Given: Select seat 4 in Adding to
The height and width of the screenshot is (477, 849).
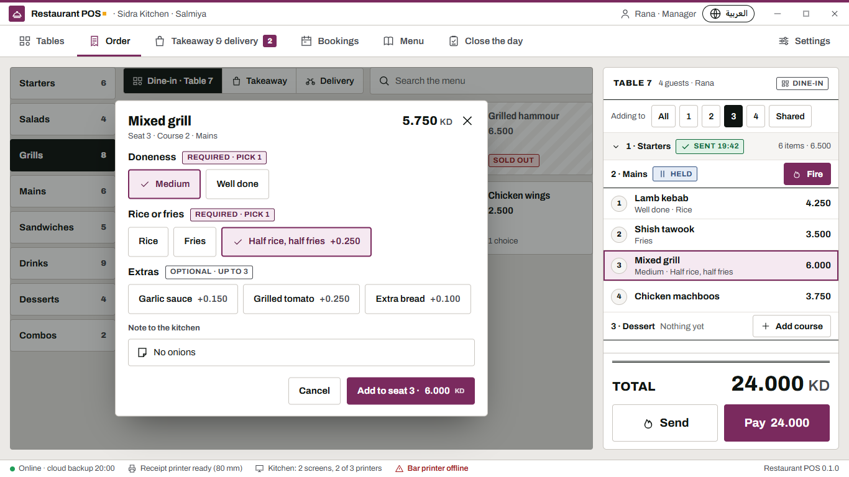Looking at the screenshot, I should point(756,116).
